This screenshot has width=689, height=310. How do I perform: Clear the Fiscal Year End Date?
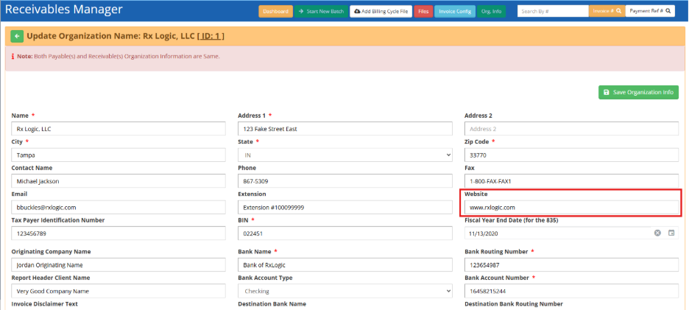tap(657, 233)
